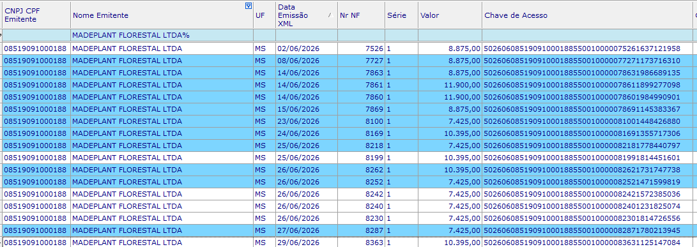Select the NF number 8262 cell
The height and width of the screenshot is (247, 697).
pyautogui.click(x=361, y=170)
